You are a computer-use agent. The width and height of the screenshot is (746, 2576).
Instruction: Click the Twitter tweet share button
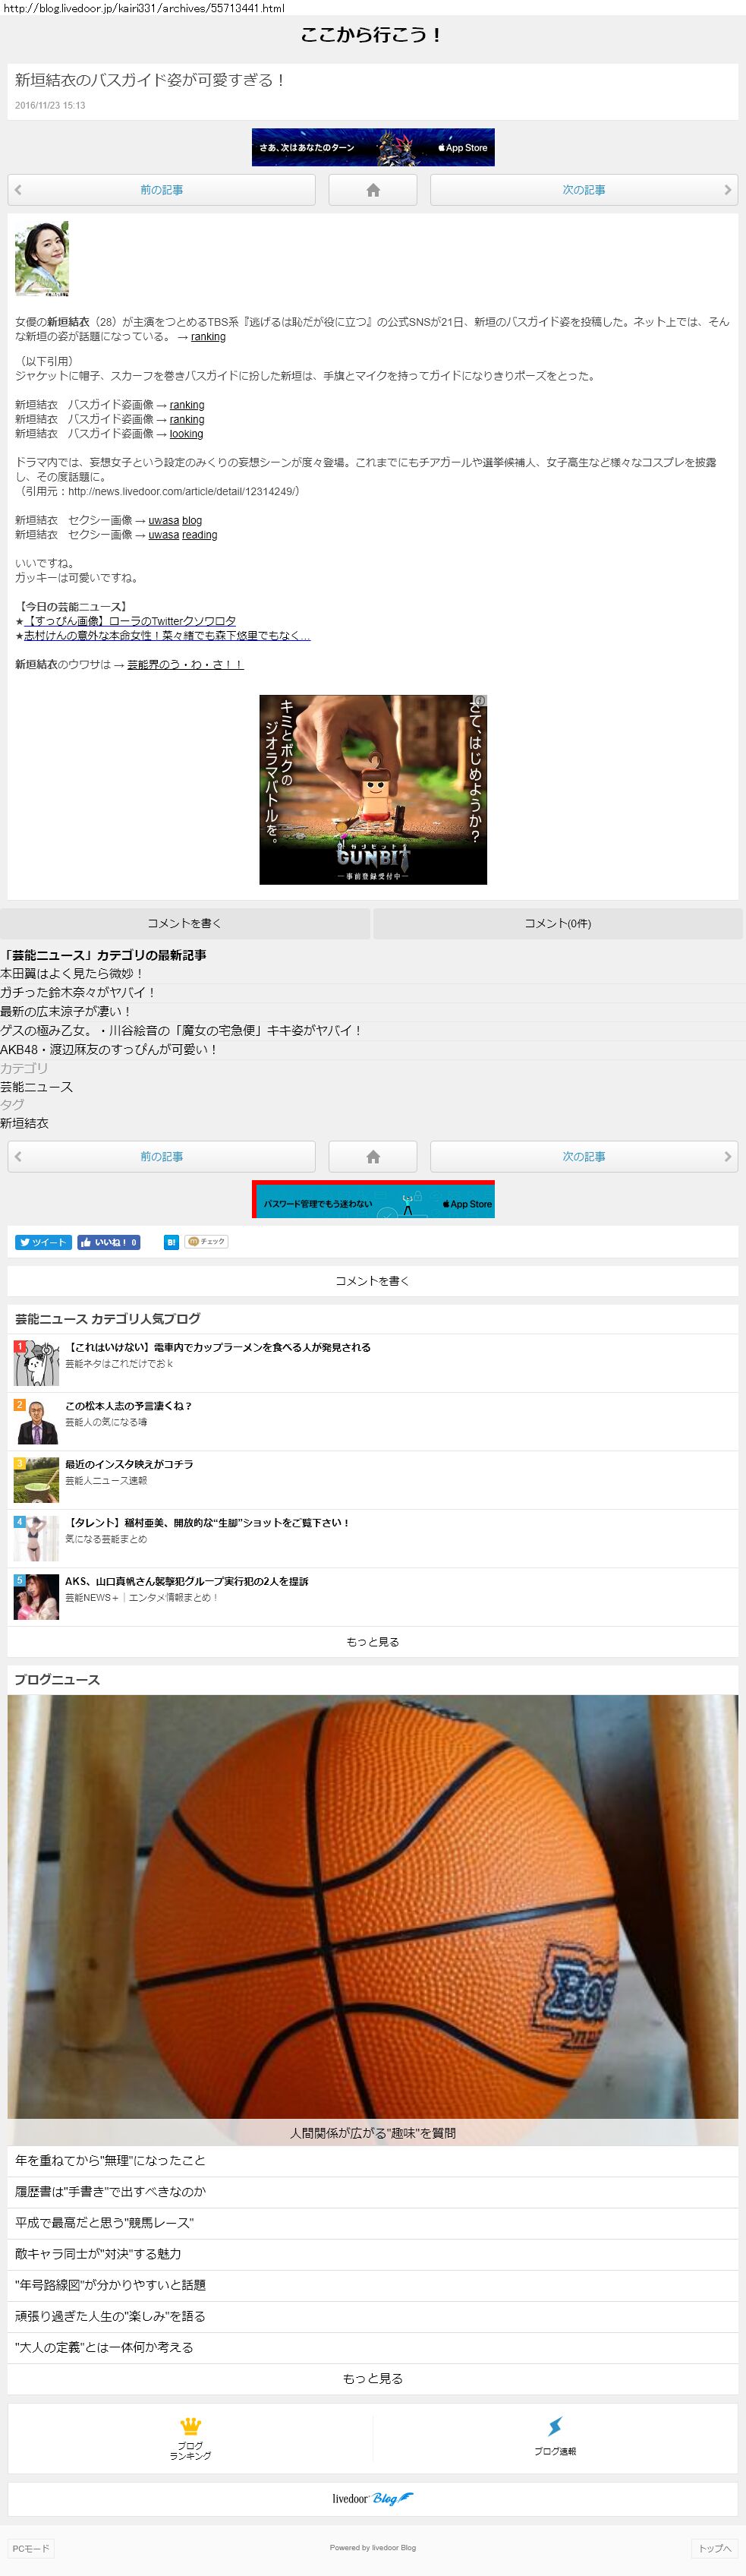(43, 1242)
